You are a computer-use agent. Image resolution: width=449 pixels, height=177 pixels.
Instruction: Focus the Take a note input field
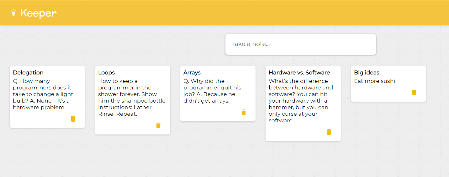click(300, 44)
